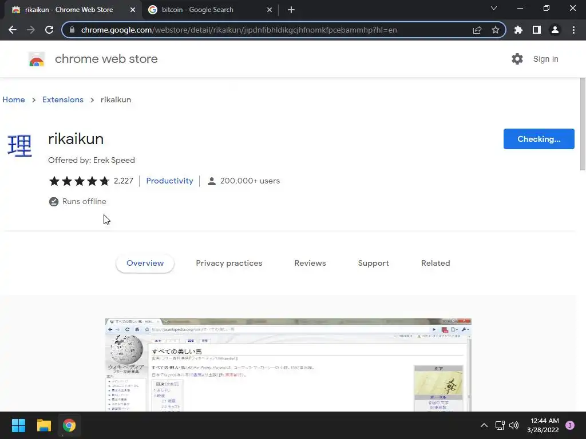The height and width of the screenshot is (439, 586).
Task: Open the Support tab
Action: tap(373, 263)
